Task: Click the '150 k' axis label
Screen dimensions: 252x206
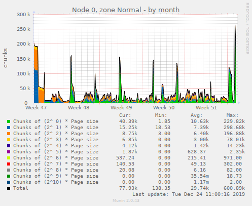Action: pos(23,59)
